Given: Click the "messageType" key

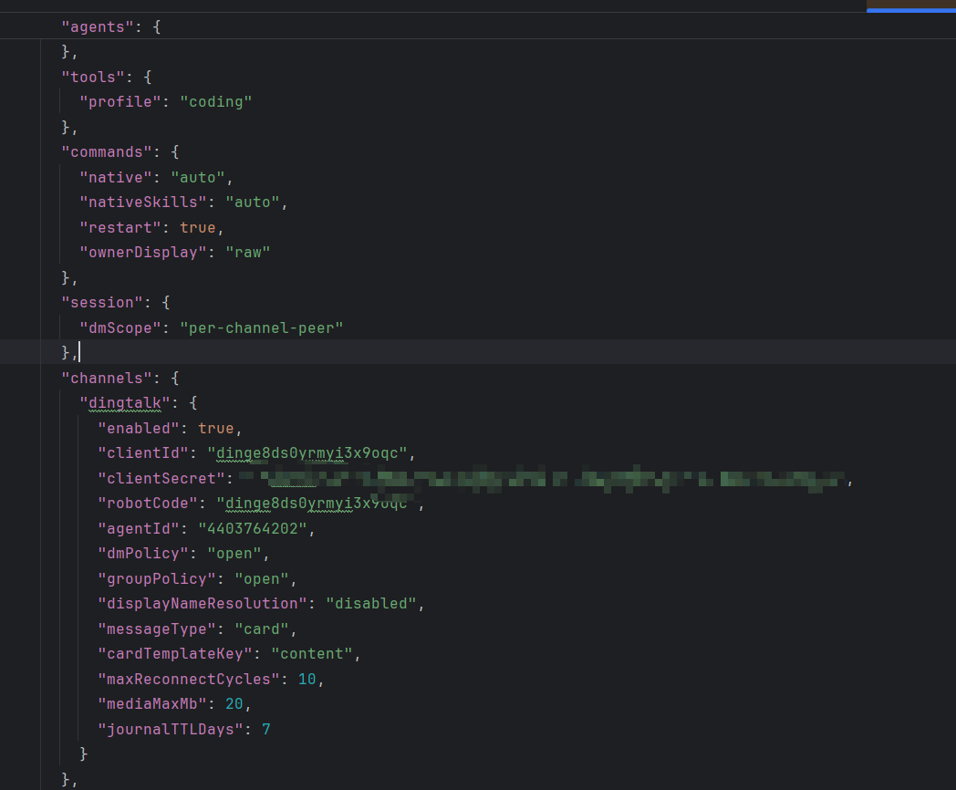Looking at the screenshot, I should point(157,629).
